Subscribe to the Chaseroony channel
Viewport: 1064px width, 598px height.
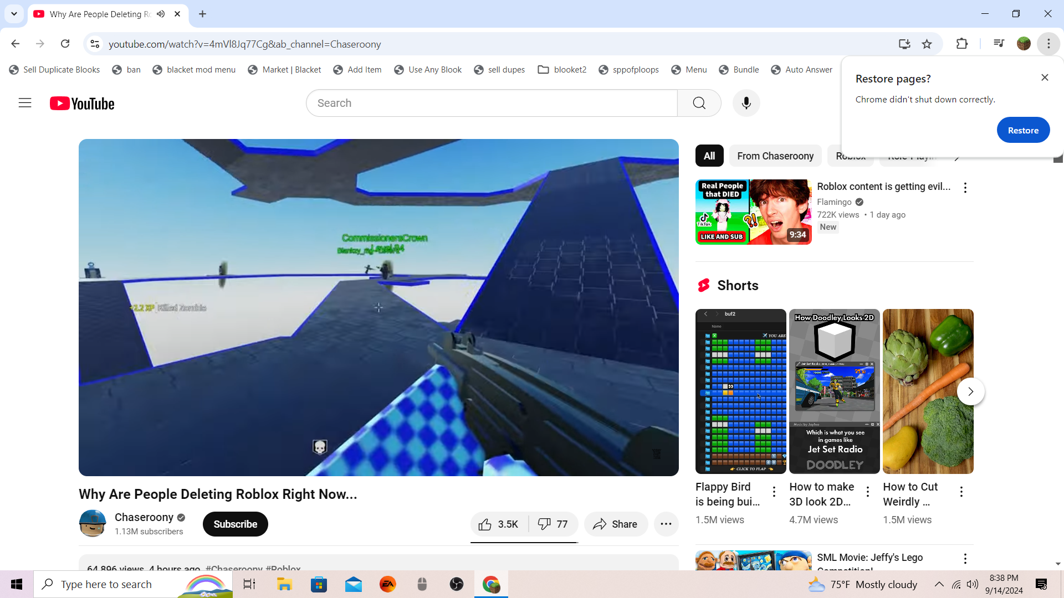pyautogui.click(x=235, y=524)
